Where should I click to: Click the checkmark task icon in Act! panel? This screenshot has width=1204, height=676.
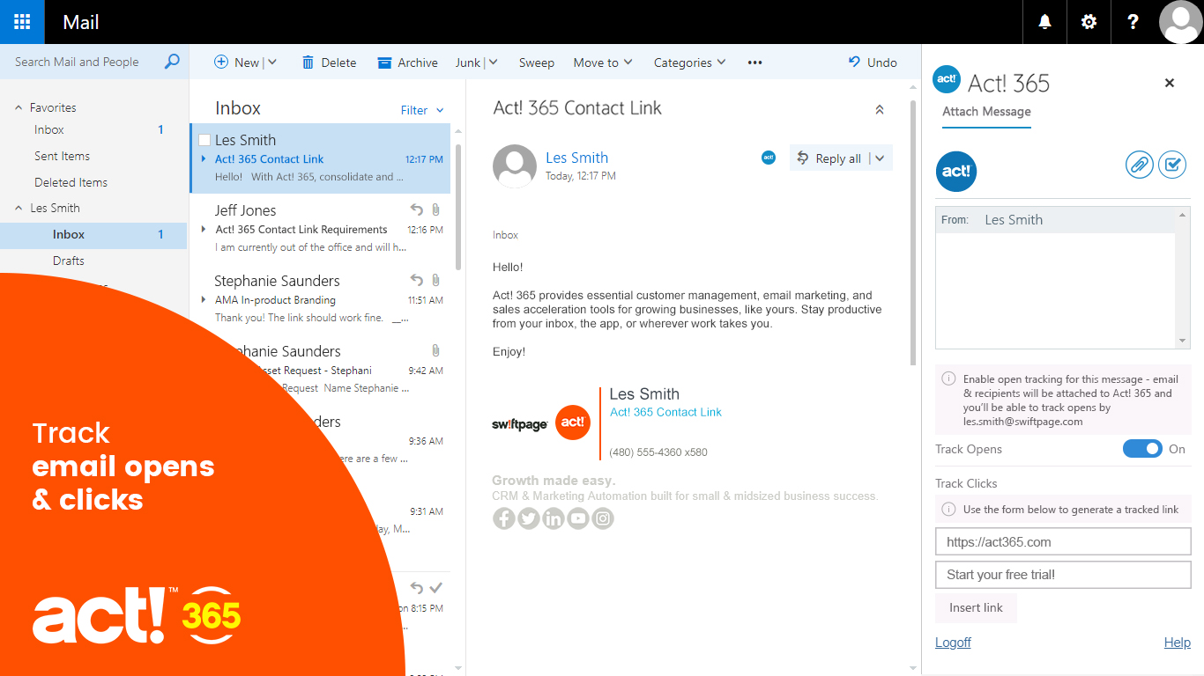tap(1172, 165)
